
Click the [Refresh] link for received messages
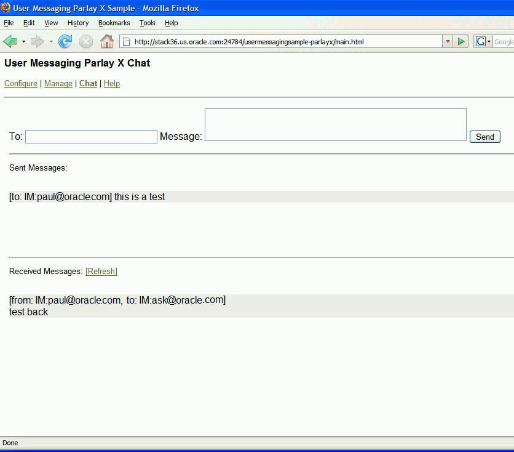pos(101,272)
